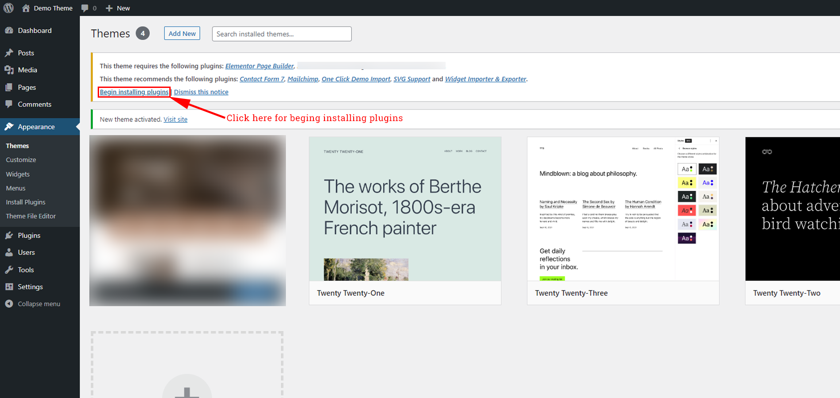Click the Add New themes button
This screenshot has width=840, height=398.
(182, 33)
